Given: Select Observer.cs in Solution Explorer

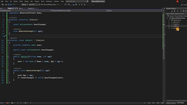Looking at the screenshot, I should (176, 22).
